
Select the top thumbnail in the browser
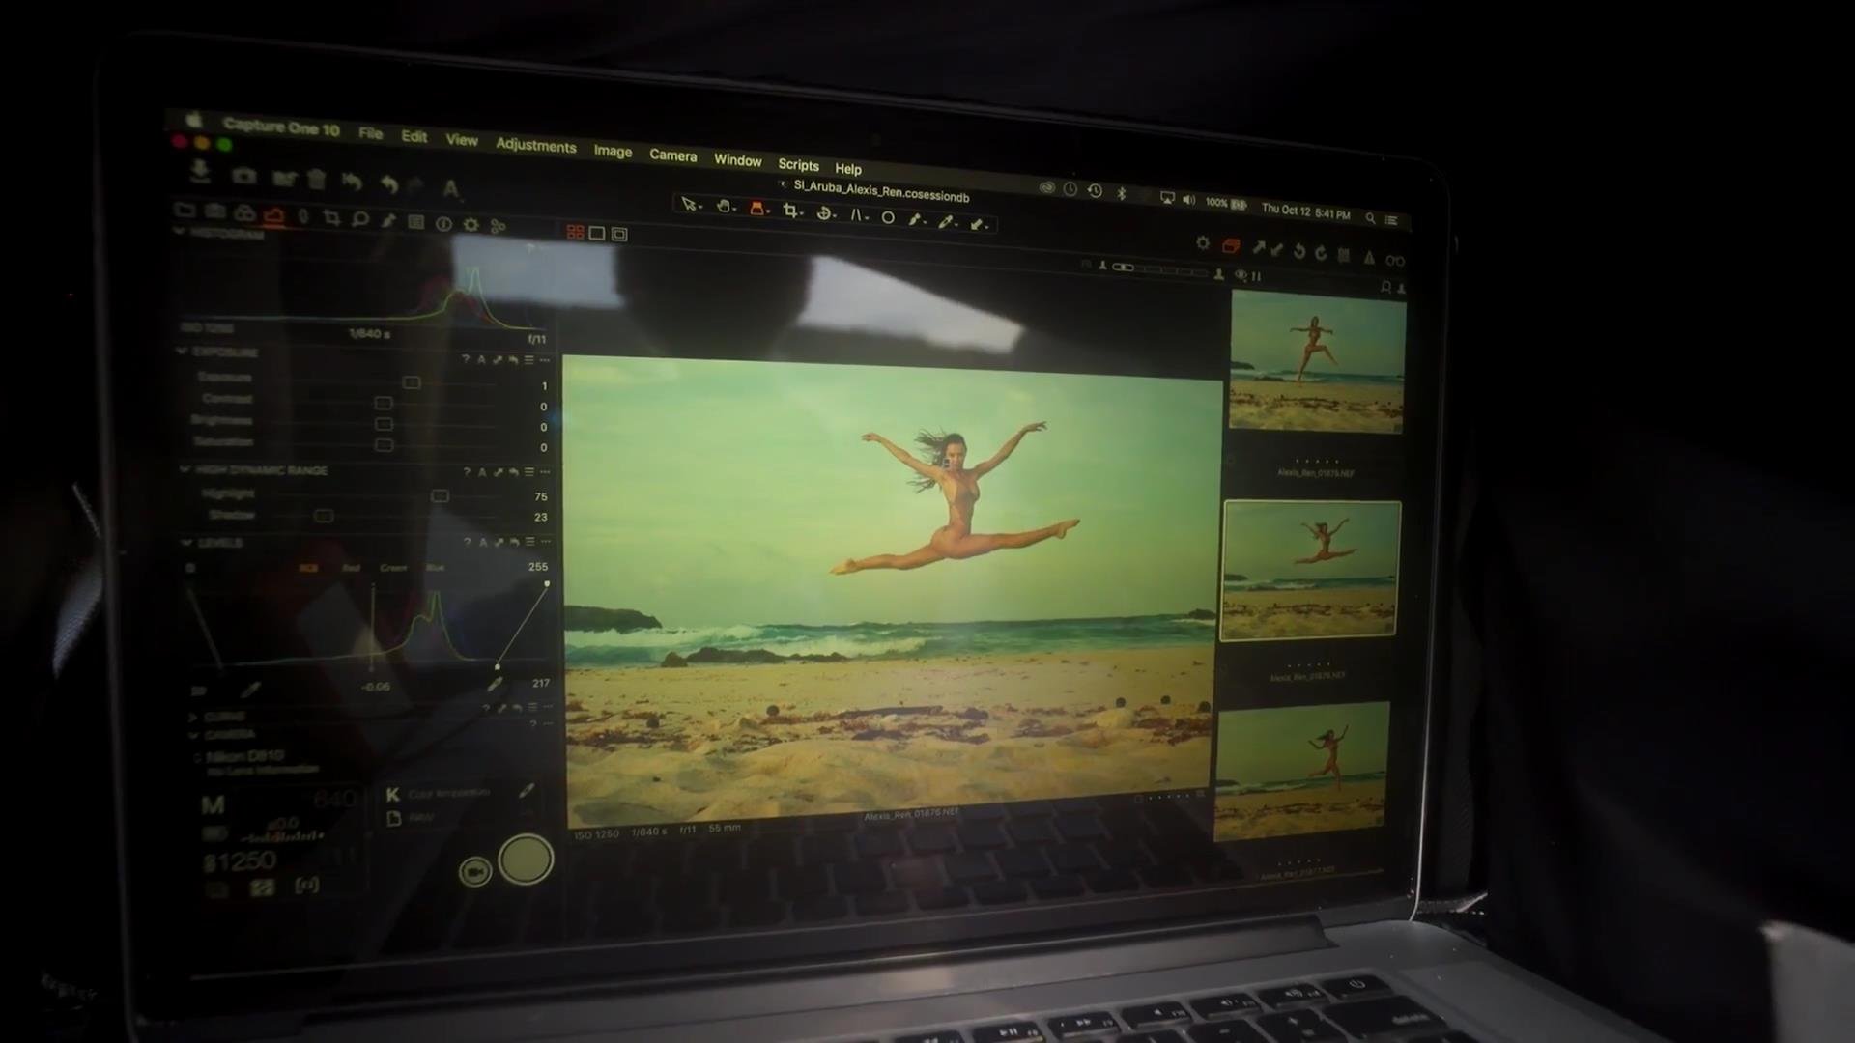click(x=1317, y=362)
